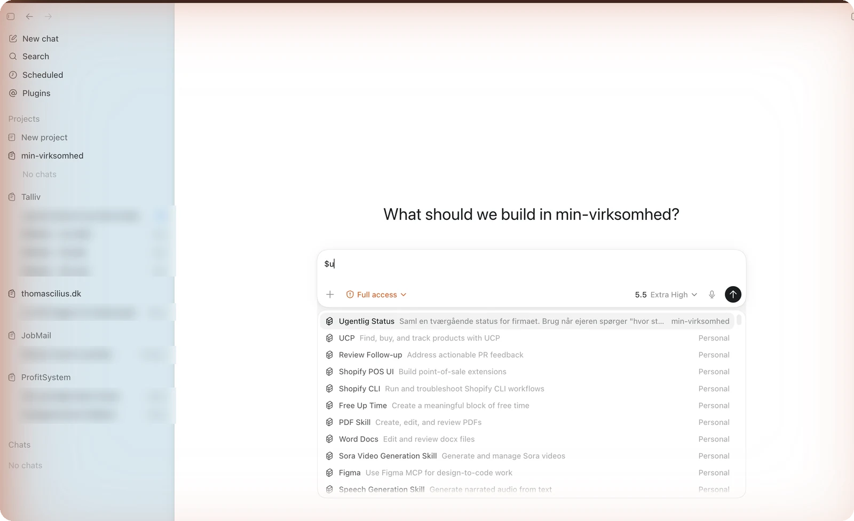Click the Search magnifier icon
This screenshot has width=854, height=521.
click(x=13, y=56)
